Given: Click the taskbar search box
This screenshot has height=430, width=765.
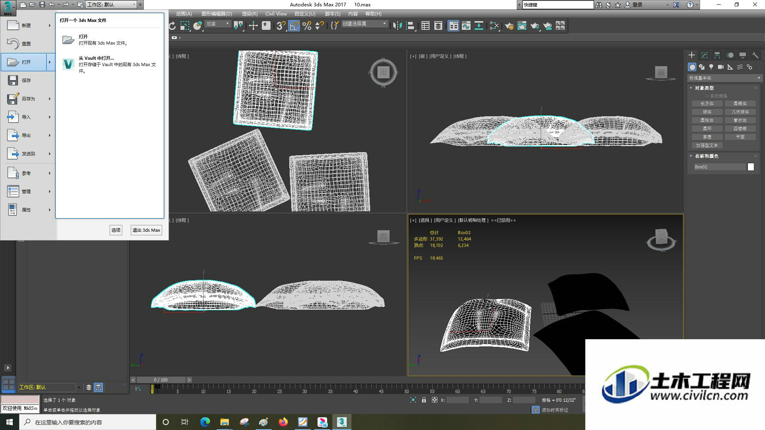Looking at the screenshot, I should click(x=88, y=422).
